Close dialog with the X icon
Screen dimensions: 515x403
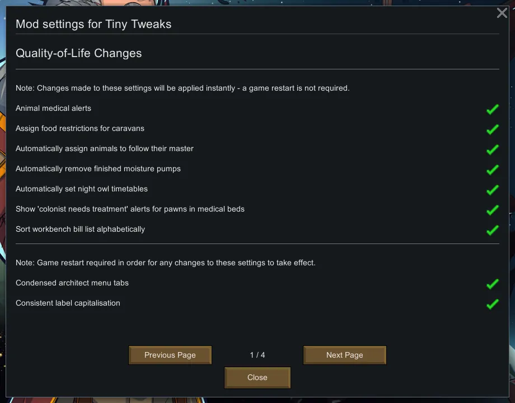[502, 13]
